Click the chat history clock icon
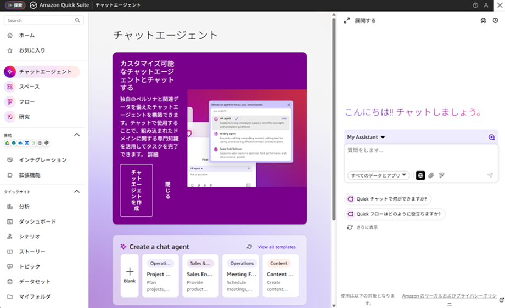The height and width of the screenshot is (308, 505). pyautogui.click(x=495, y=20)
